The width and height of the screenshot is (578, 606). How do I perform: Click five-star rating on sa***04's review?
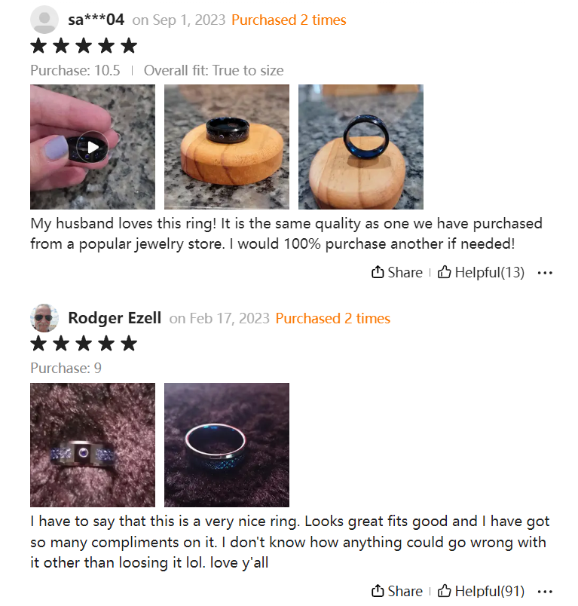point(84,46)
